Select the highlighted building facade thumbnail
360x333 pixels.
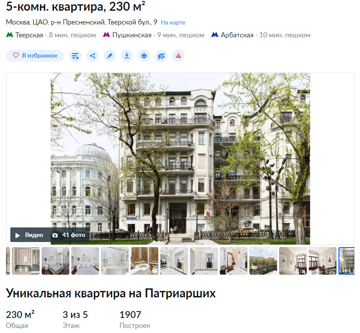click(347, 261)
